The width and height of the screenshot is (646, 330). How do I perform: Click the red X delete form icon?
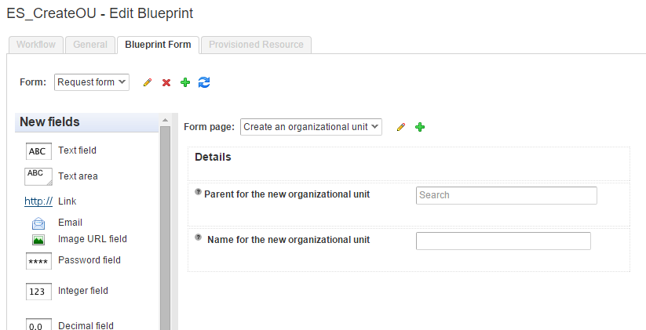(166, 82)
